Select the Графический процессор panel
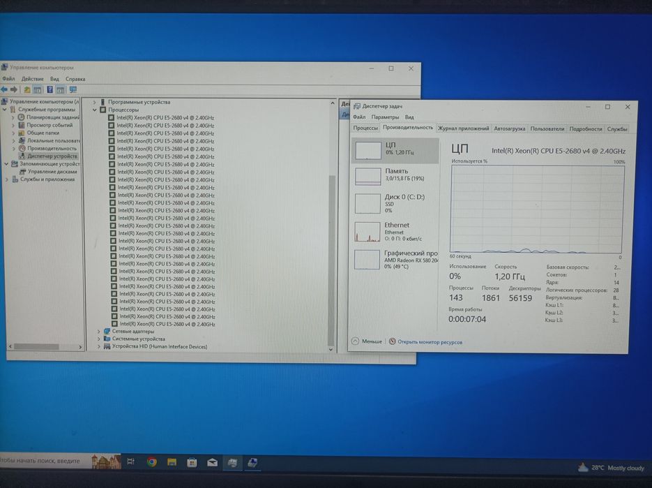 pos(395,260)
